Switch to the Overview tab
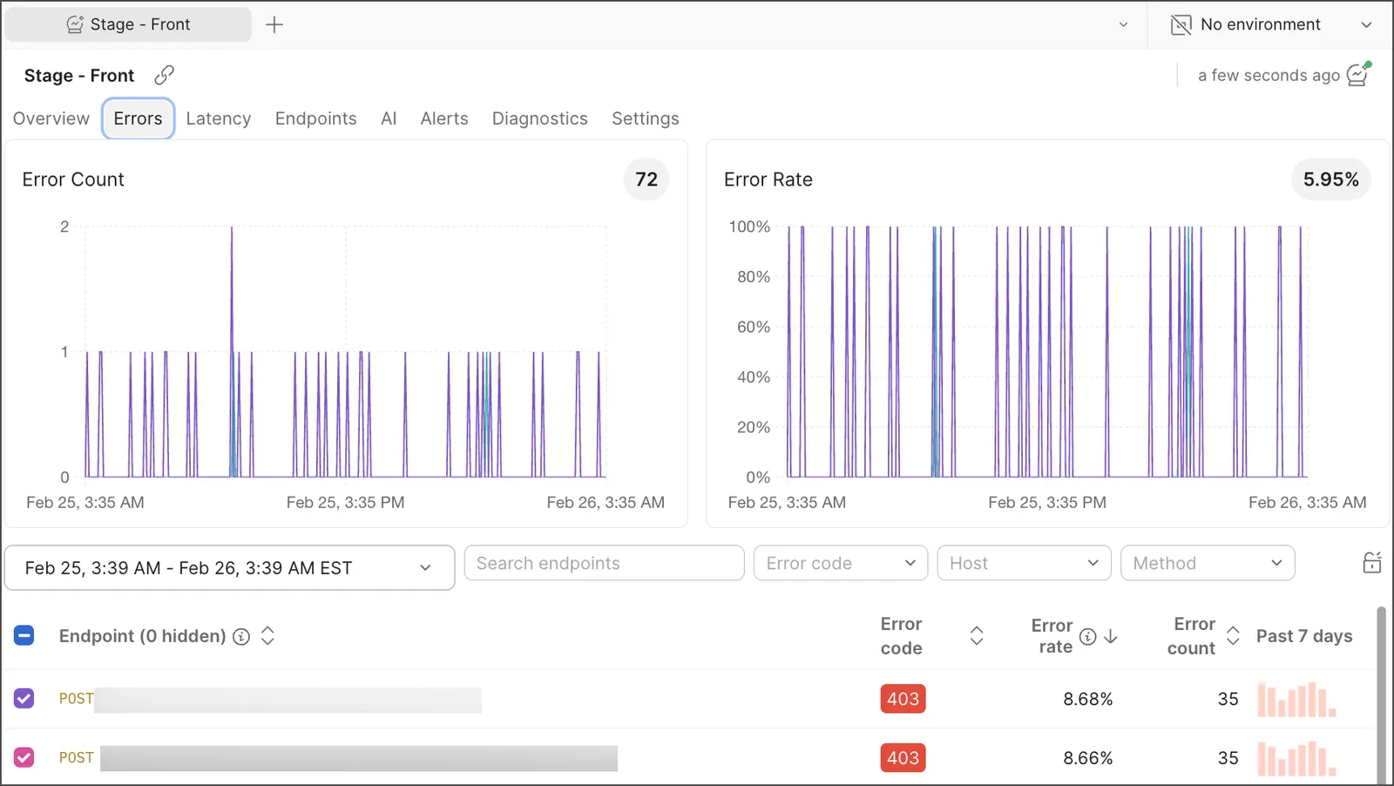1394x786 pixels. point(51,119)
